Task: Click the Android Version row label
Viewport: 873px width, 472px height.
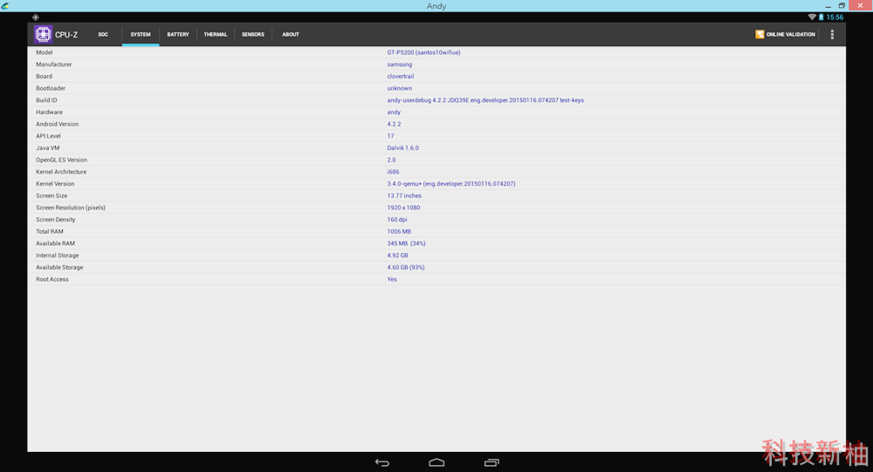Action: pos(58,124)
